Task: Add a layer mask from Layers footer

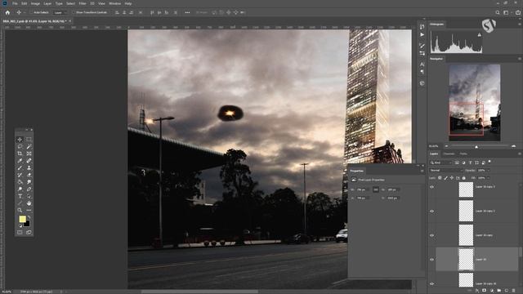Action: click(485, 291)
